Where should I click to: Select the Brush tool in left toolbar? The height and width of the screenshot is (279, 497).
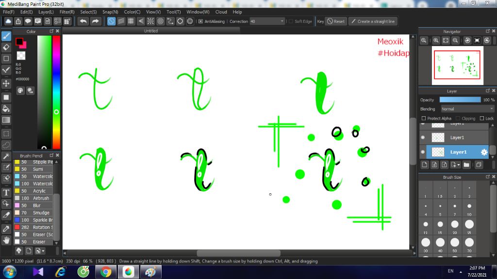pyautogui.click(x=6, y=36)
